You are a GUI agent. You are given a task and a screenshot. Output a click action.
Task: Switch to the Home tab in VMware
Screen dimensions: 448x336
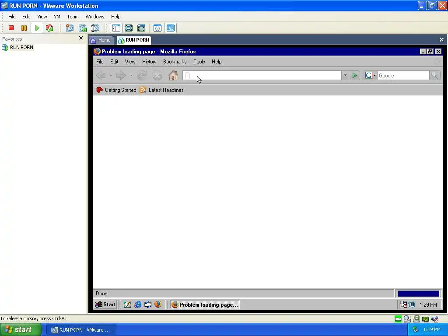click(x=101, y=40)
